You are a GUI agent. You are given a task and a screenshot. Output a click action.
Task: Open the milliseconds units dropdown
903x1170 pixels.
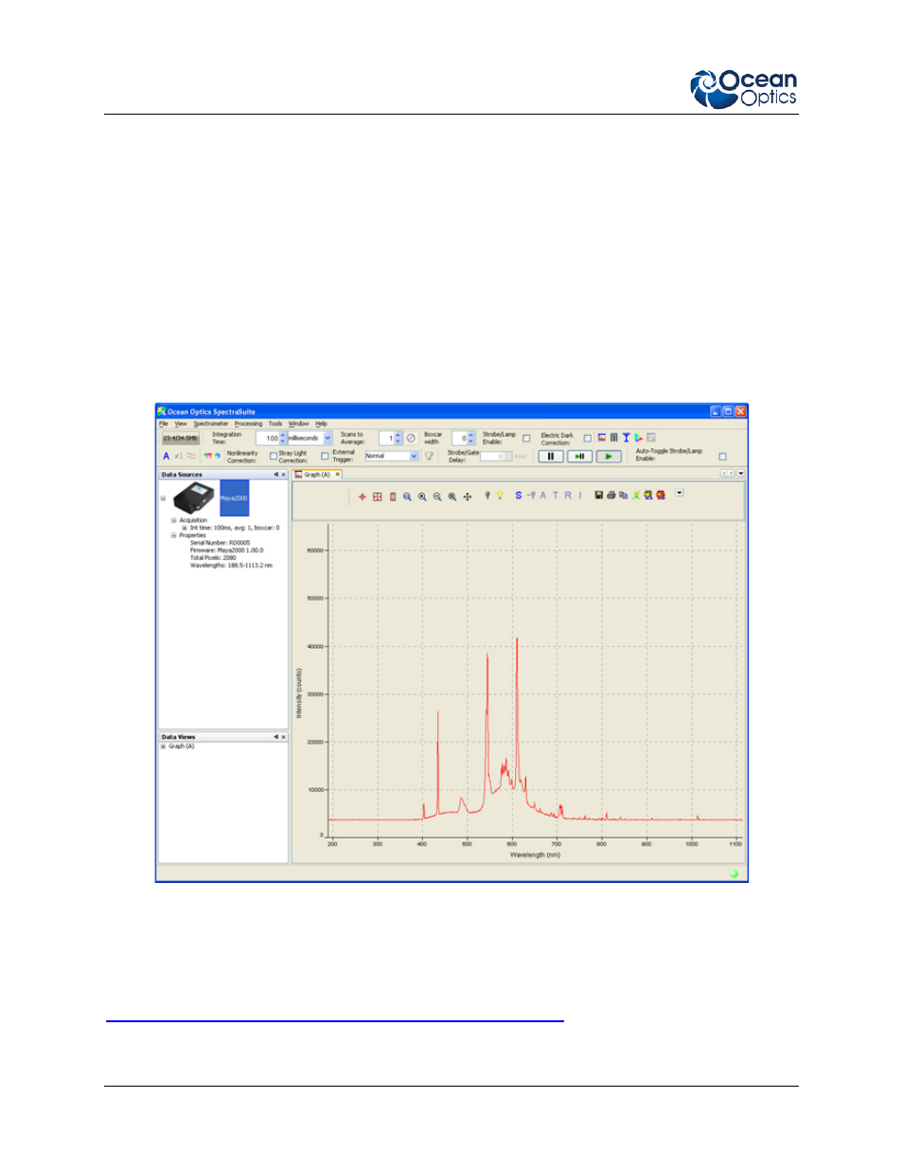328,438
